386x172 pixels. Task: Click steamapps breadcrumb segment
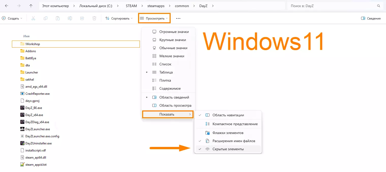156,6
